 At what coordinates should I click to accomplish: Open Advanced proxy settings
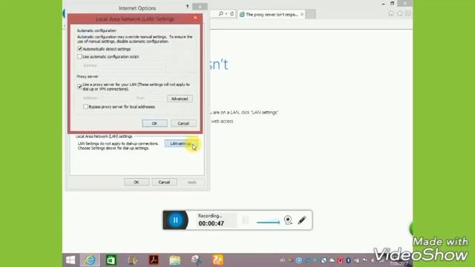180,99
